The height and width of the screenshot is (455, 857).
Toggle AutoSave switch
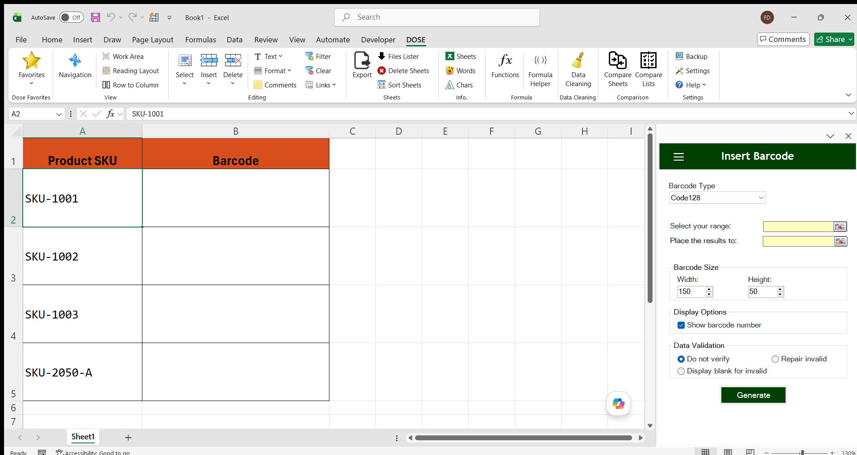click(71, 17)
